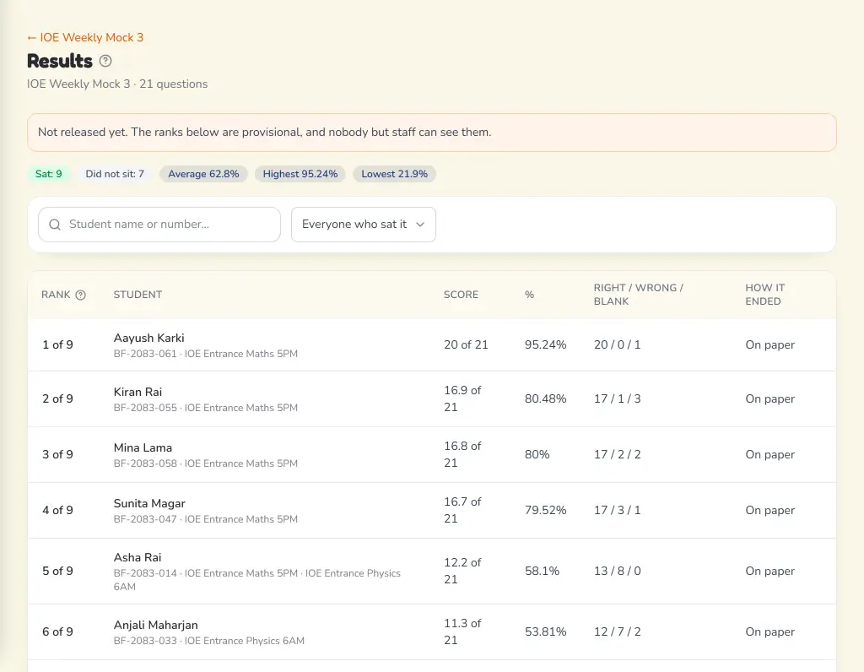Click the score '11.3 of 21'
Viewport: 864px width, 672px height.
pos(462,631)
